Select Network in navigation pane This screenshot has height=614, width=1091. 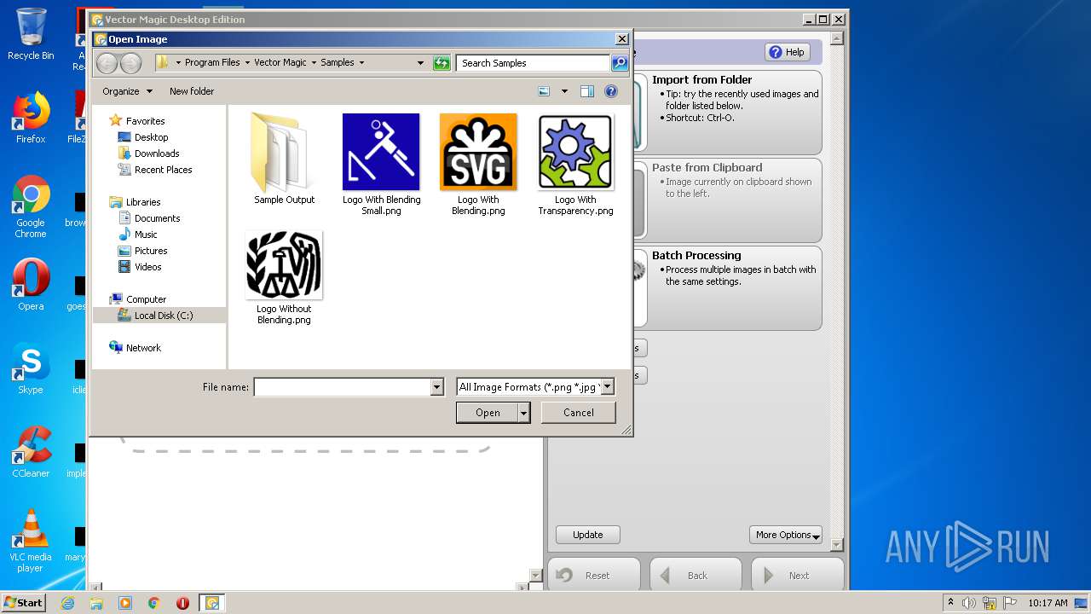pyautogui.click(x=143, y=348)
